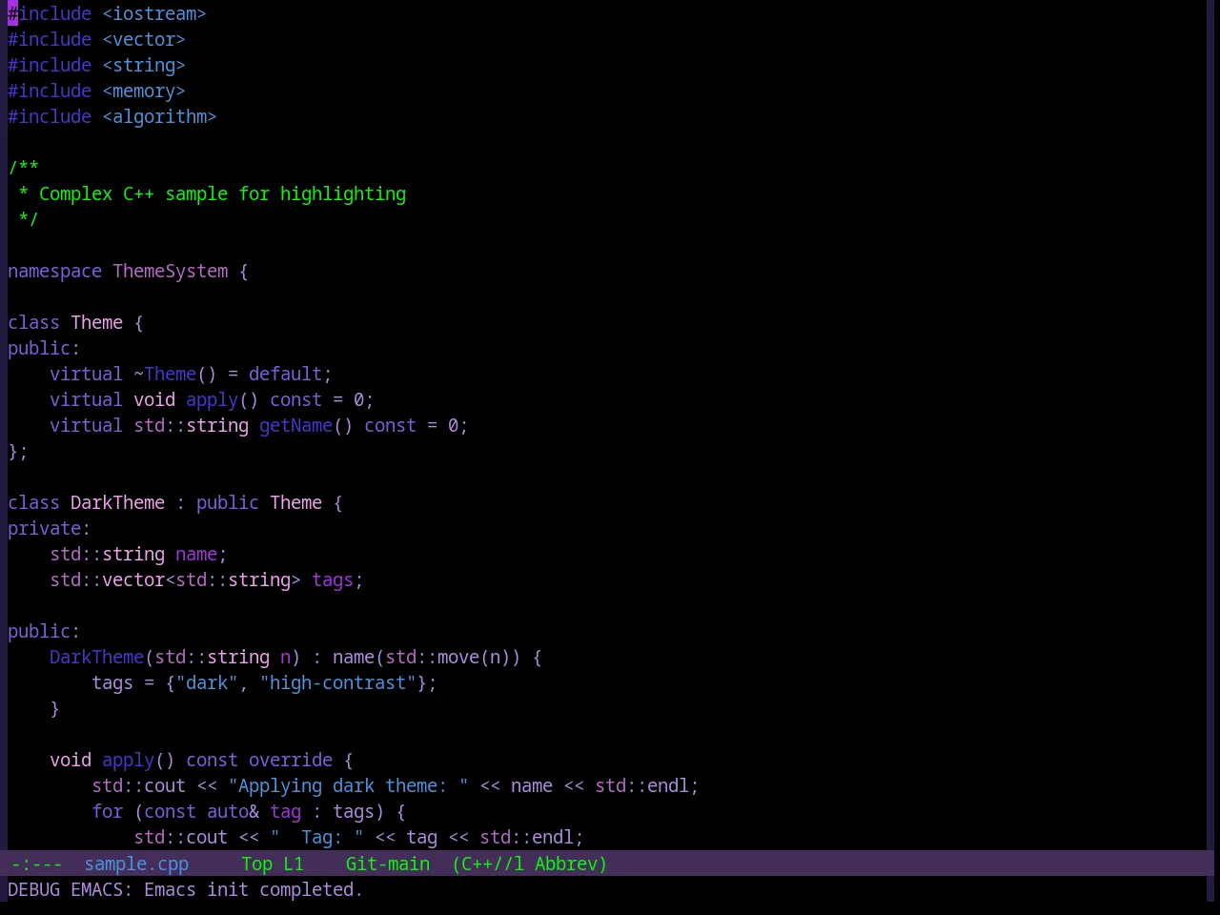Click 'Theme' in 'class Theme {' line
The image size is (1220, 915).
[96, 322]
